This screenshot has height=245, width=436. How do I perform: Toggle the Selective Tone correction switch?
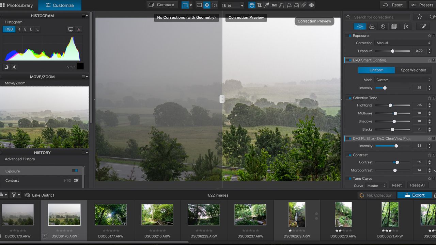[348, 98]
